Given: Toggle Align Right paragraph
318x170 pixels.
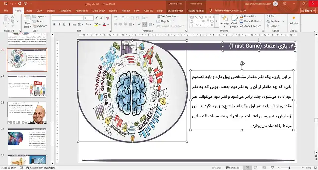Looking at the screenshot, I should (x=125, y=25).
